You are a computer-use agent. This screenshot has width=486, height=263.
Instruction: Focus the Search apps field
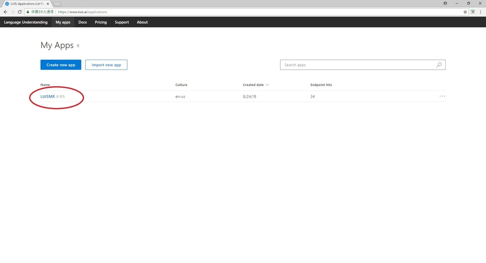363,64
